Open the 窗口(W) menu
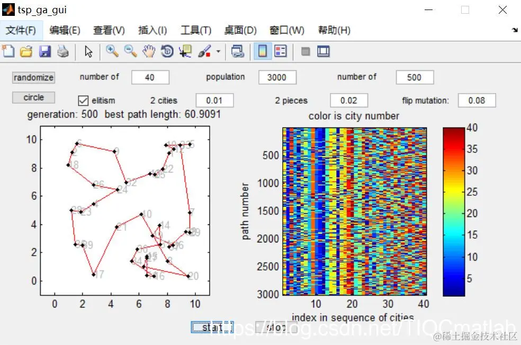This screenshot has height=345, width=521. [287, 30]
